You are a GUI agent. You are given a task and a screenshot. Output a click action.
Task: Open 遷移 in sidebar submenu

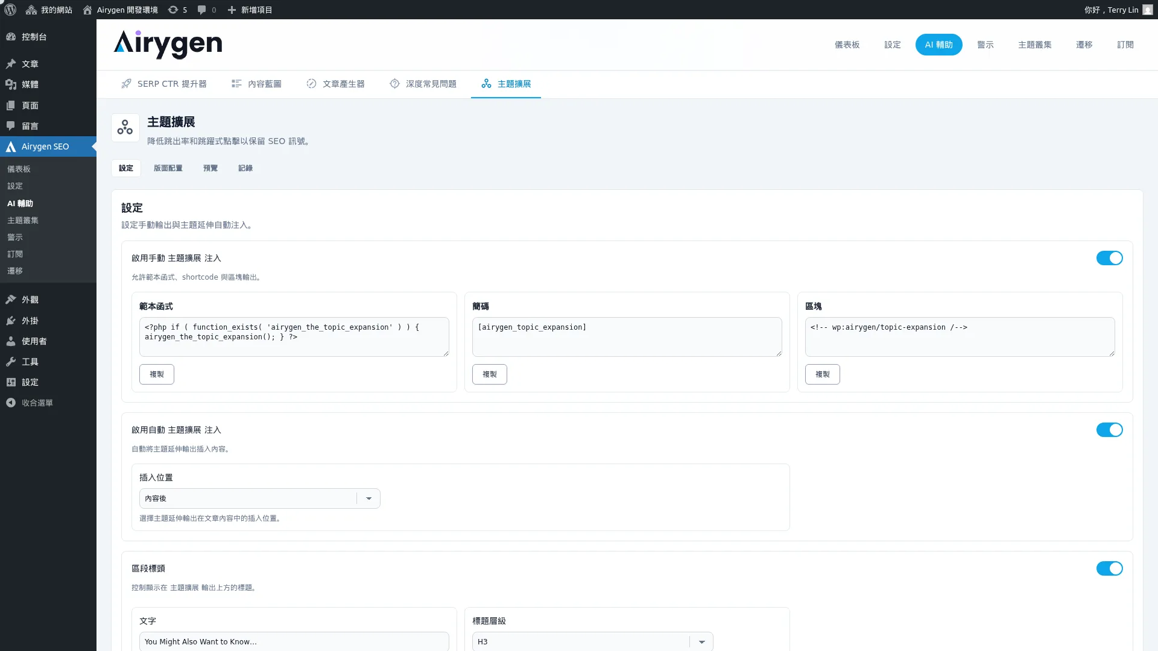15,271
